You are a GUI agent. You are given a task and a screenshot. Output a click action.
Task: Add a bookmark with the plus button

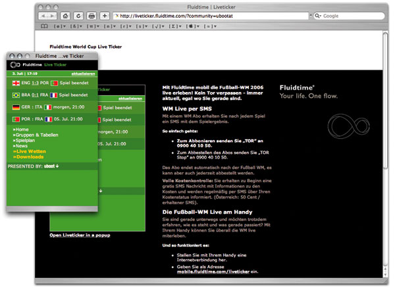tap(105, 16)
